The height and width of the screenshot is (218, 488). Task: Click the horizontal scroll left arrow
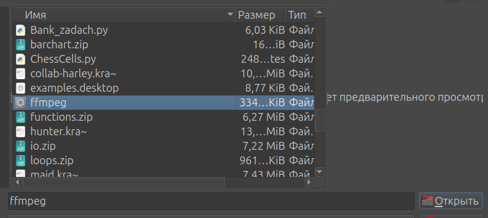[x=18, y=182]
